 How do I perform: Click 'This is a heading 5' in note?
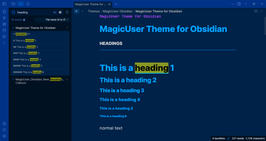pos(116,108)
